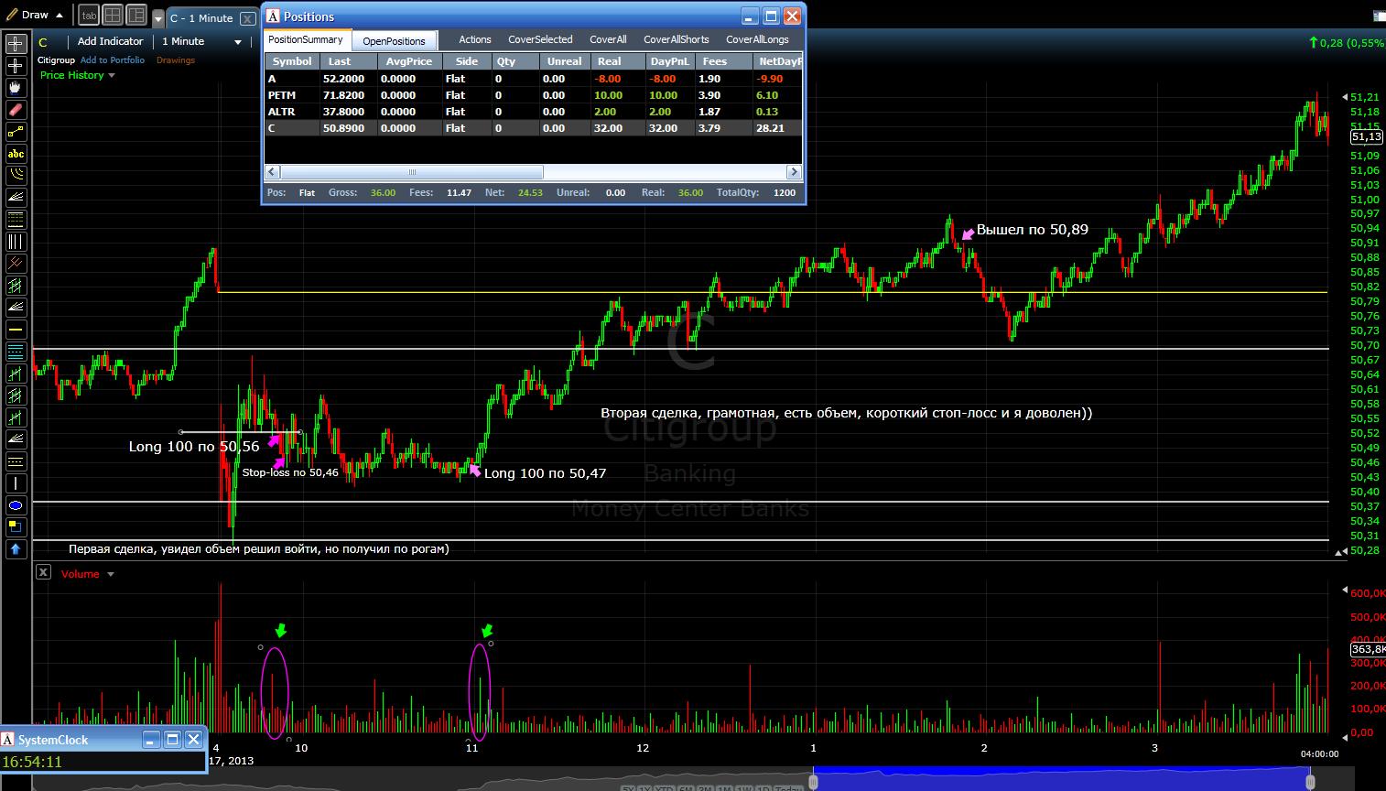Click the SystemClock window app icon
The height and width of the screenshot is (791, 1386).
[x=7, y=739]
